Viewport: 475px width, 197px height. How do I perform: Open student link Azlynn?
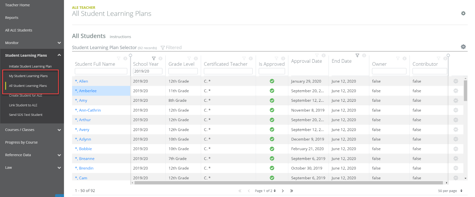click(x=83, y=139)
